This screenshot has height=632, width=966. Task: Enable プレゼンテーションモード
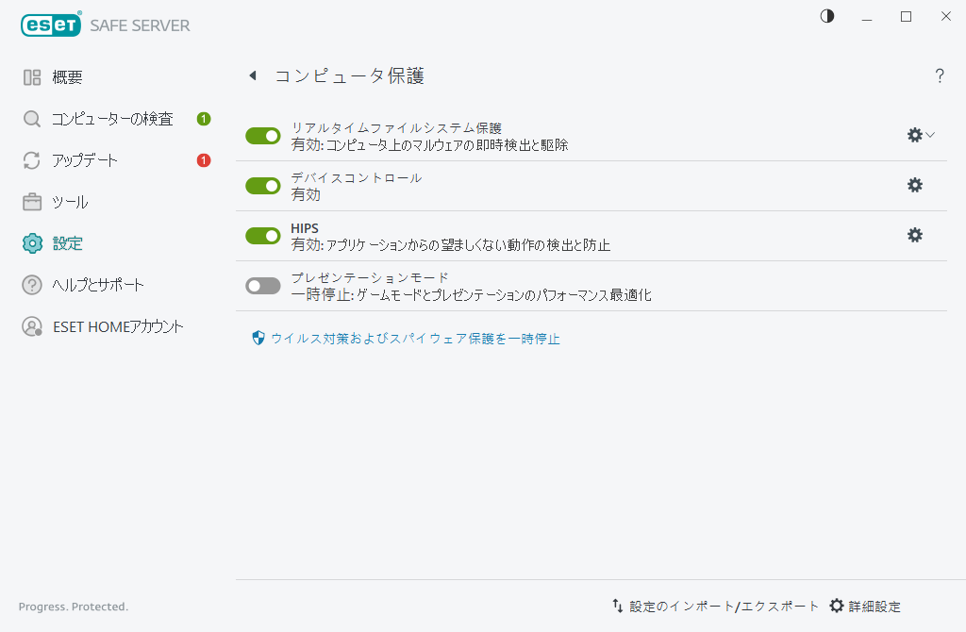click(262, 285)
